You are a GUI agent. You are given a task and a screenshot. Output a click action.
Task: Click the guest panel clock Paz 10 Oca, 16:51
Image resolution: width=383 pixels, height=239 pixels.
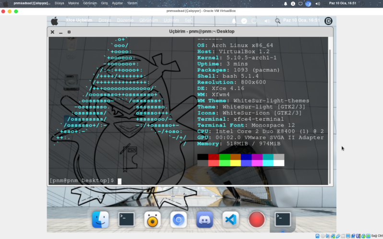click(301, 20)
